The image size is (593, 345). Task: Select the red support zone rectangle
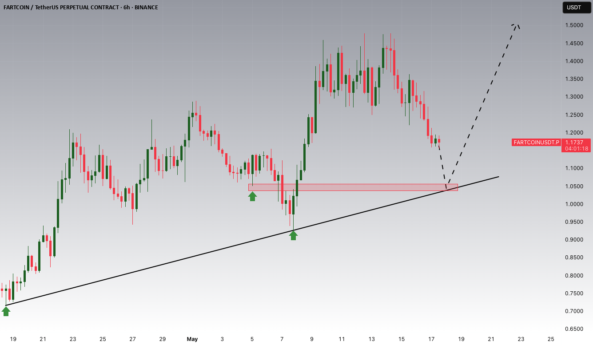353,187
